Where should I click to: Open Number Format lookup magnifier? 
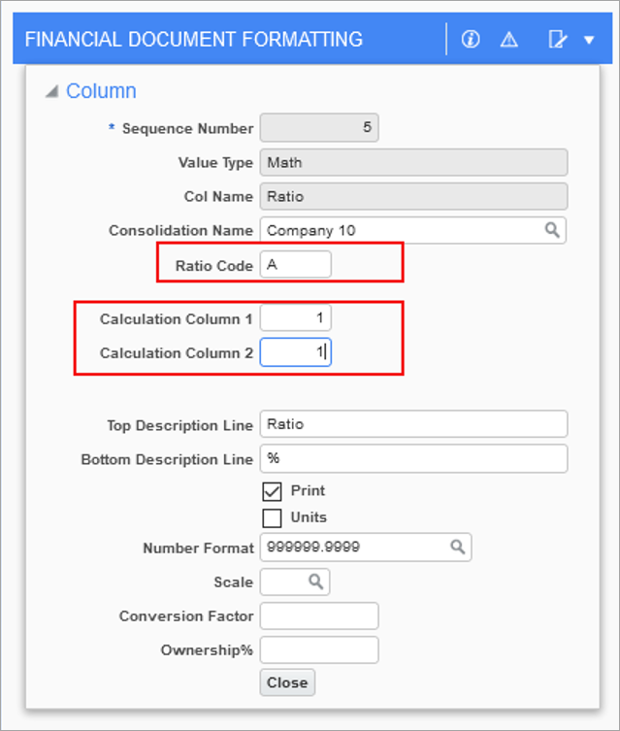457,547
